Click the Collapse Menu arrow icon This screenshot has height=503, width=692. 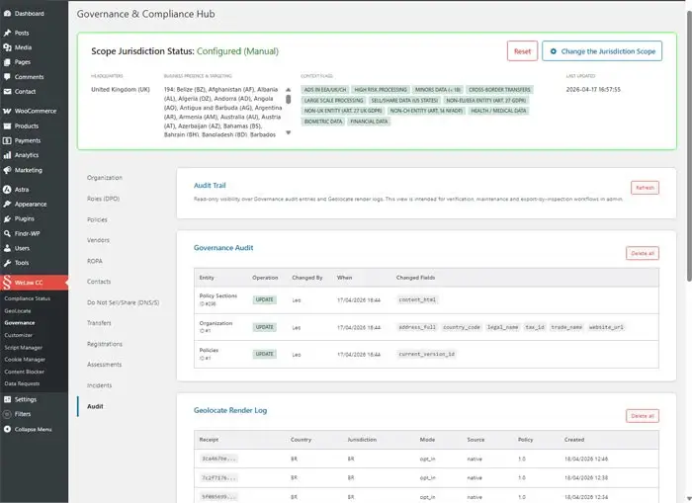(7, 429)
